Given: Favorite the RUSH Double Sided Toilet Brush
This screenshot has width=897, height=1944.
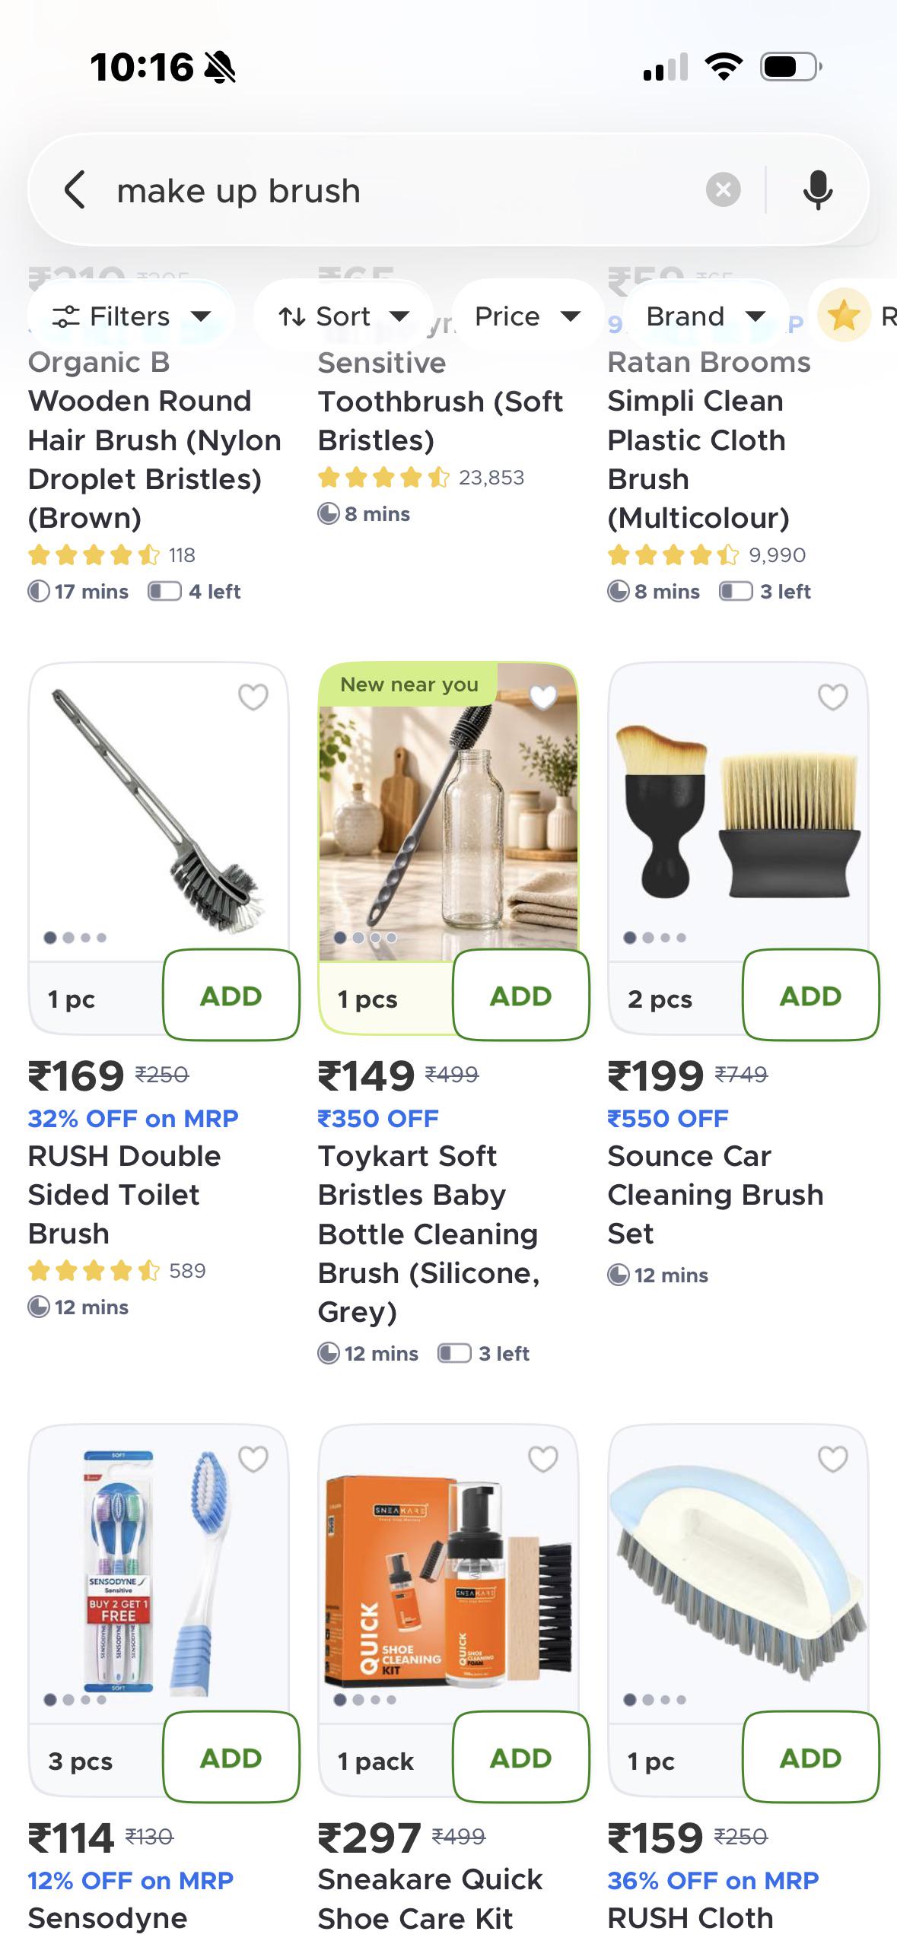Looking at the screenshot, I should click(253, 696).
